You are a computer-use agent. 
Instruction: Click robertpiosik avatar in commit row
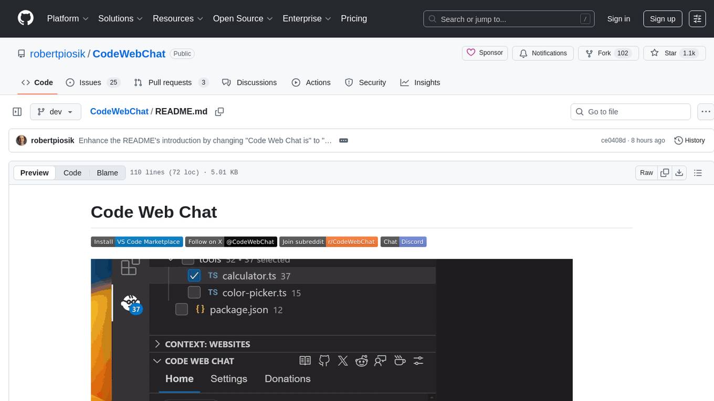tap(22, 140)
